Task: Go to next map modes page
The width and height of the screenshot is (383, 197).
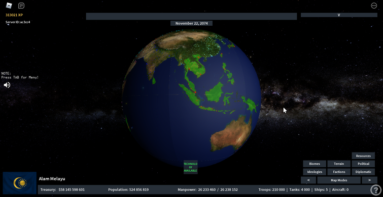Action: pyautogui.click(x=369, y=180)
